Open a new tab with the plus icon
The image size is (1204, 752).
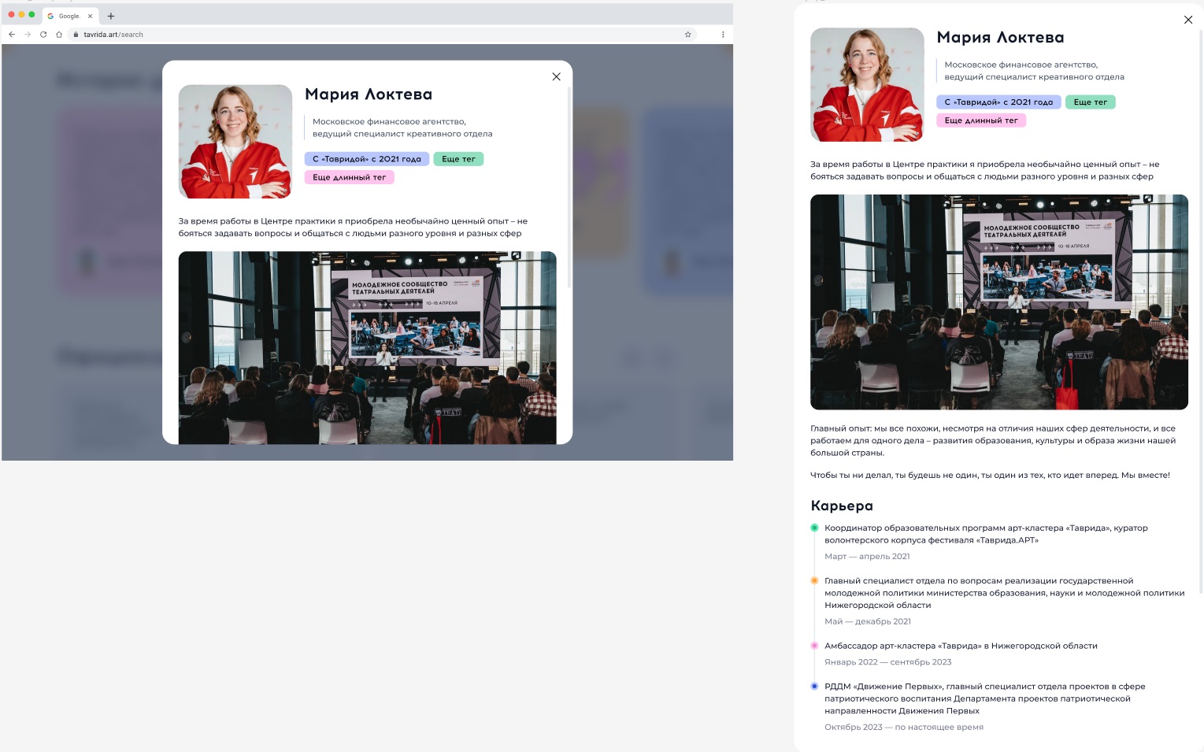(x=111, y=16)
